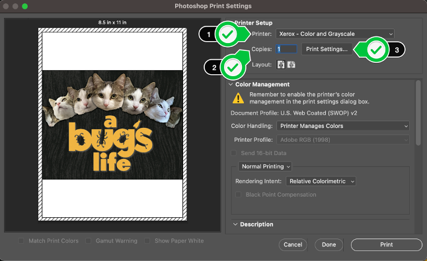Click the Copies number field
Screen dimensions: 427x261
tap(286, 49)
